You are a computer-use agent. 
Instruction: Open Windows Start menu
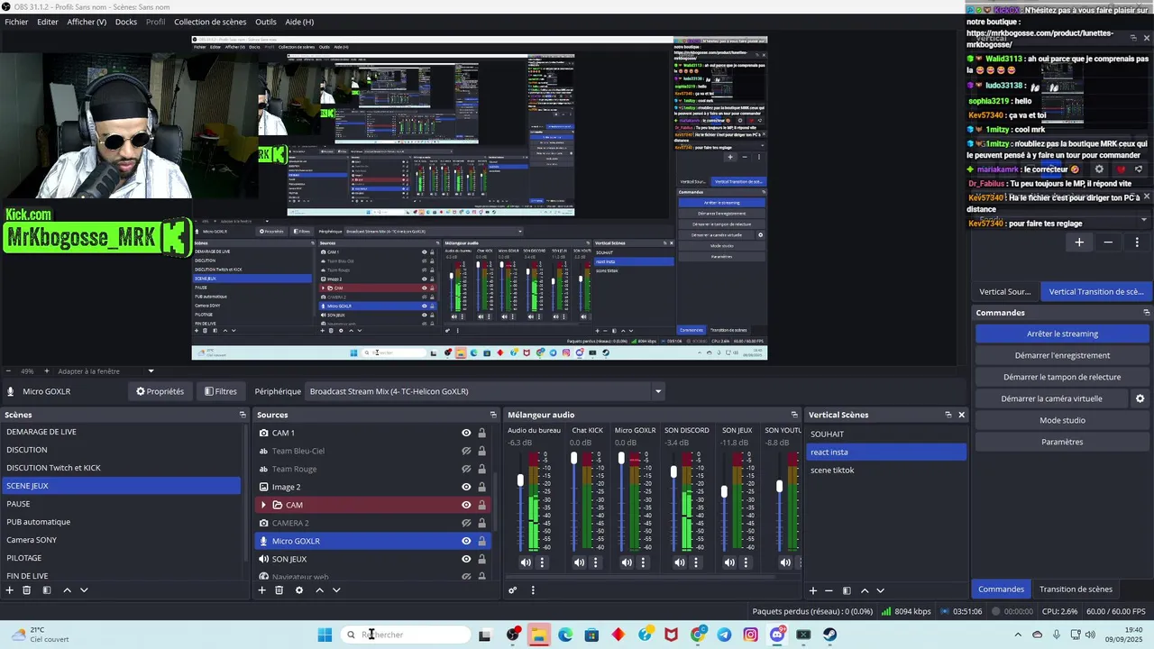point(325,635)
